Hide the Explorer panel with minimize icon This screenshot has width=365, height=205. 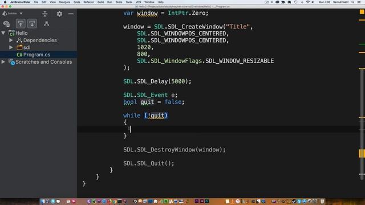pyautogui.click(x=71, y=14)
